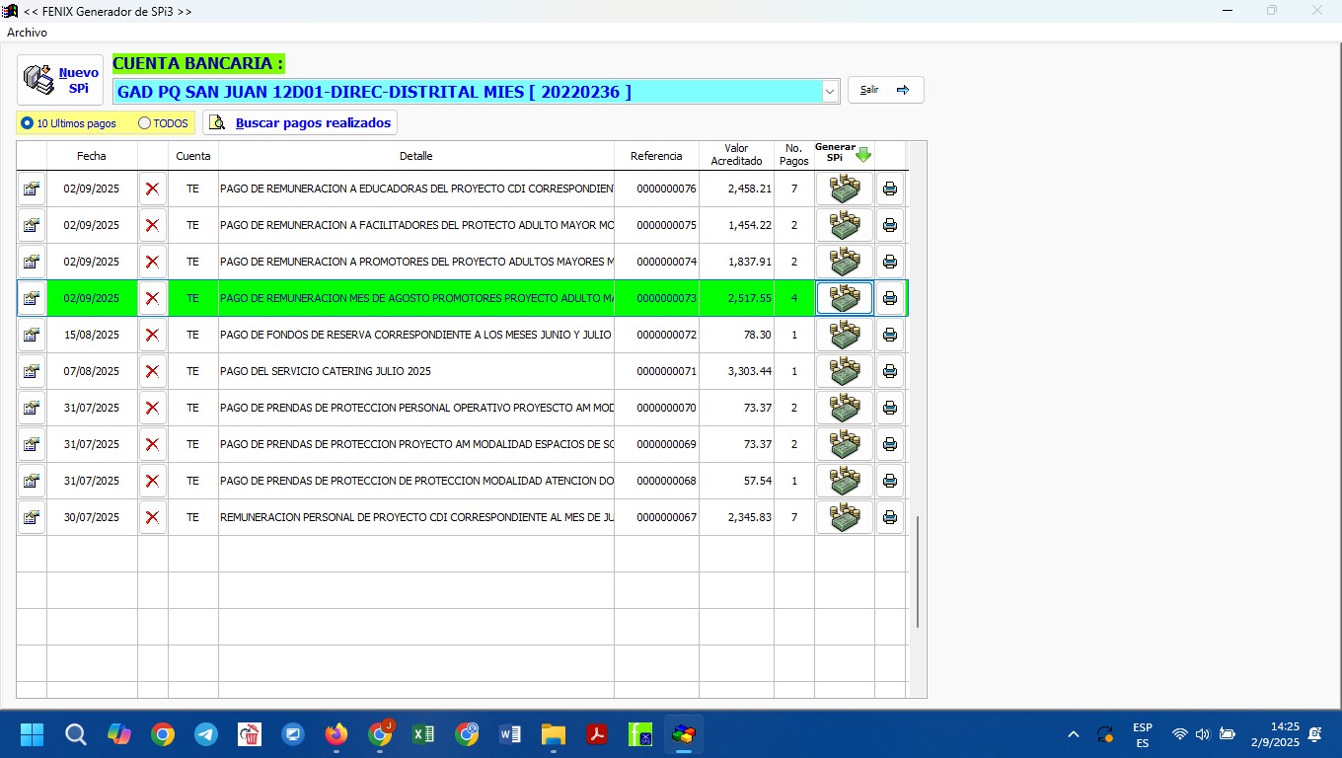Select the TODOS radio button
Image resolution: width=1342 pixels, height=758 pixels.
click(145, 123)
